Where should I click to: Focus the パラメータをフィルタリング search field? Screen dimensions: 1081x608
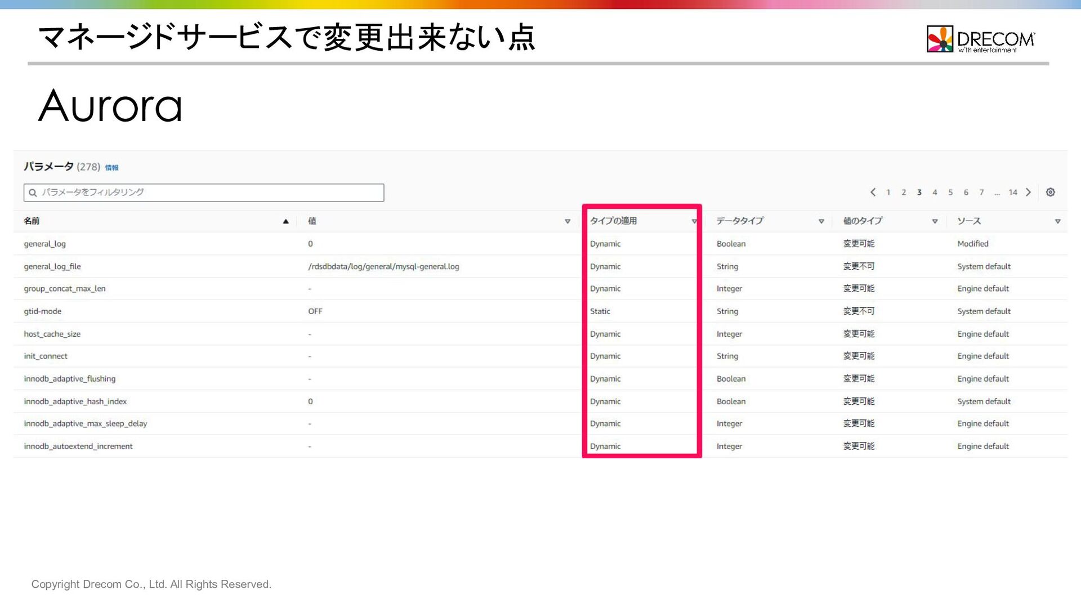[x=204, y=193]
